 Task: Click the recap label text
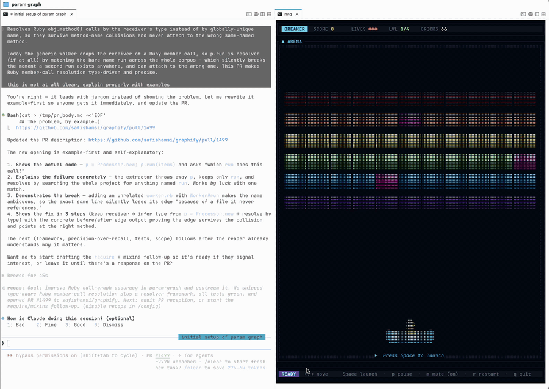coord(16,288)
